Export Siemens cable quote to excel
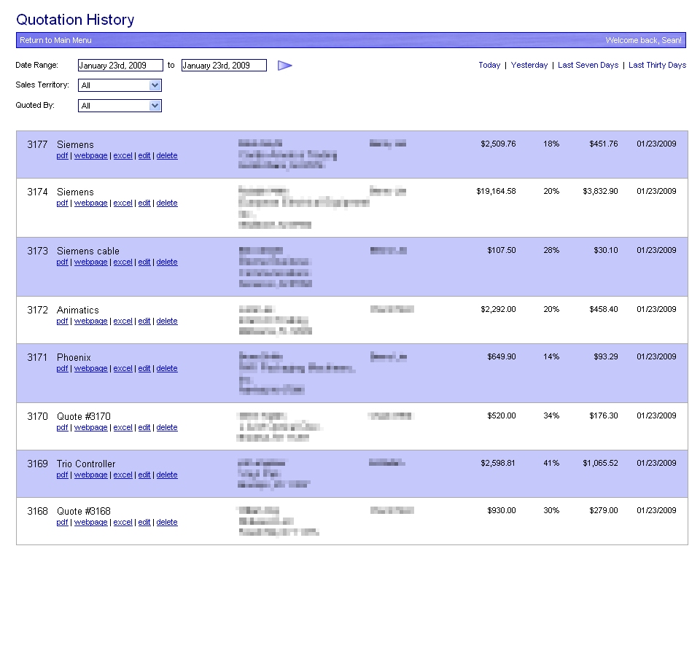 [122, 262]
